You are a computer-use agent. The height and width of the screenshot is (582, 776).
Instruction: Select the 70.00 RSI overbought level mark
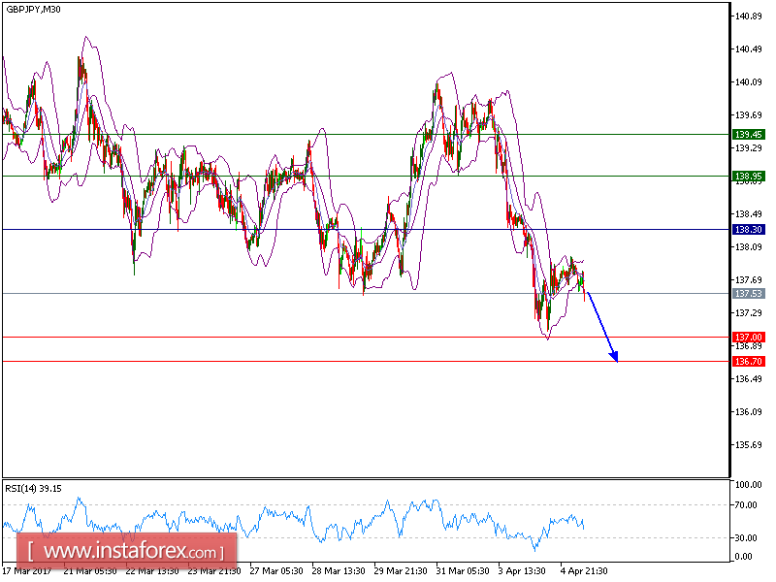click(743, 503)
